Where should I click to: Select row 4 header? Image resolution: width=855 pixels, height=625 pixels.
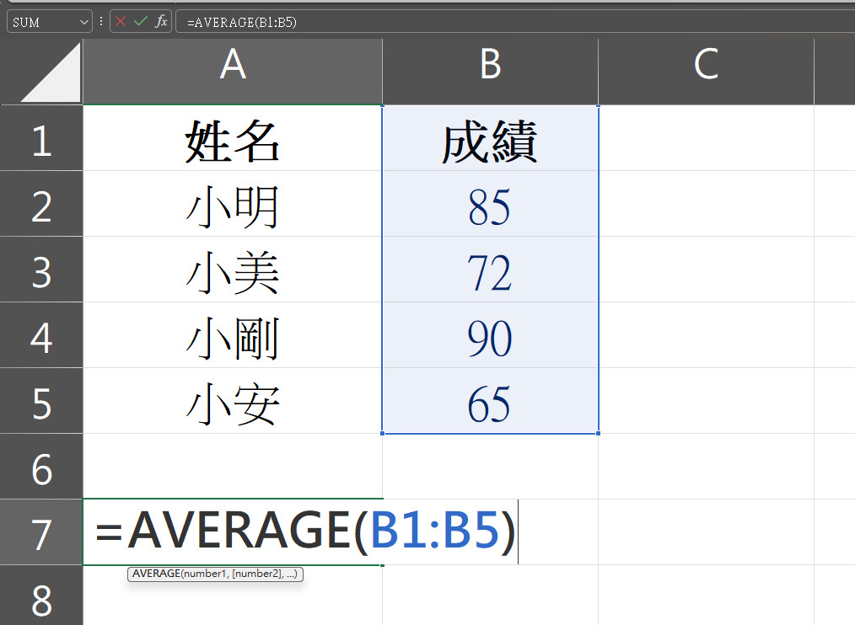41,335
